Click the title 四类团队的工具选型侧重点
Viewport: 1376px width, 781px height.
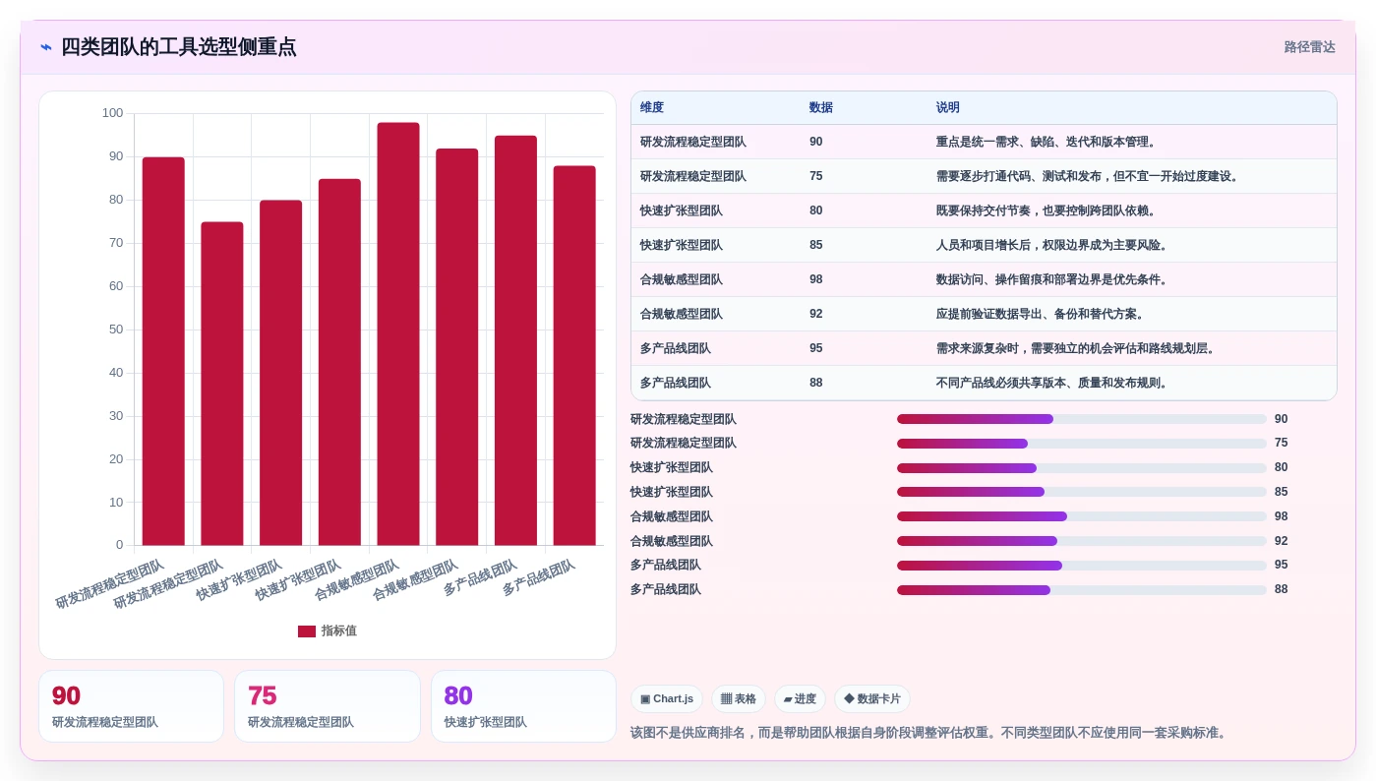(x=178, y=47)
